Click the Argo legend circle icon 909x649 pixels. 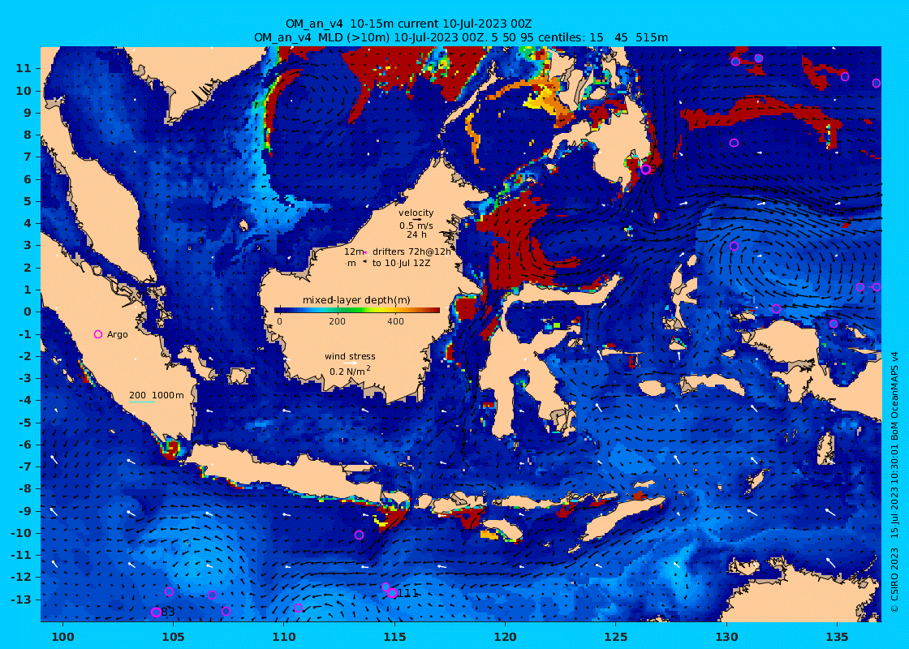coord(98,334)
